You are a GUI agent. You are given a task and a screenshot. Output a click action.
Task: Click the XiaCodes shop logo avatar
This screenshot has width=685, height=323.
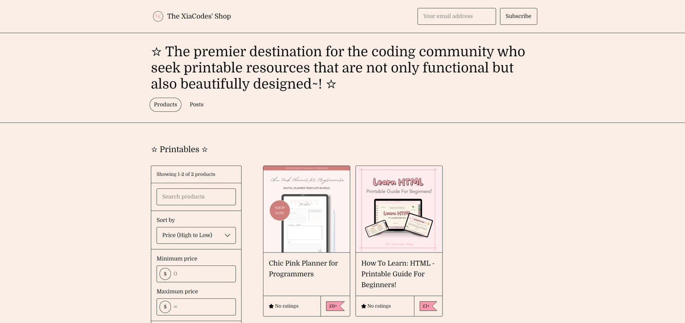tap(158, 16)
